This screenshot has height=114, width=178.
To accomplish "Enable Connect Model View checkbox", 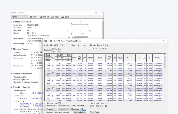I will (x=46, y=103).
